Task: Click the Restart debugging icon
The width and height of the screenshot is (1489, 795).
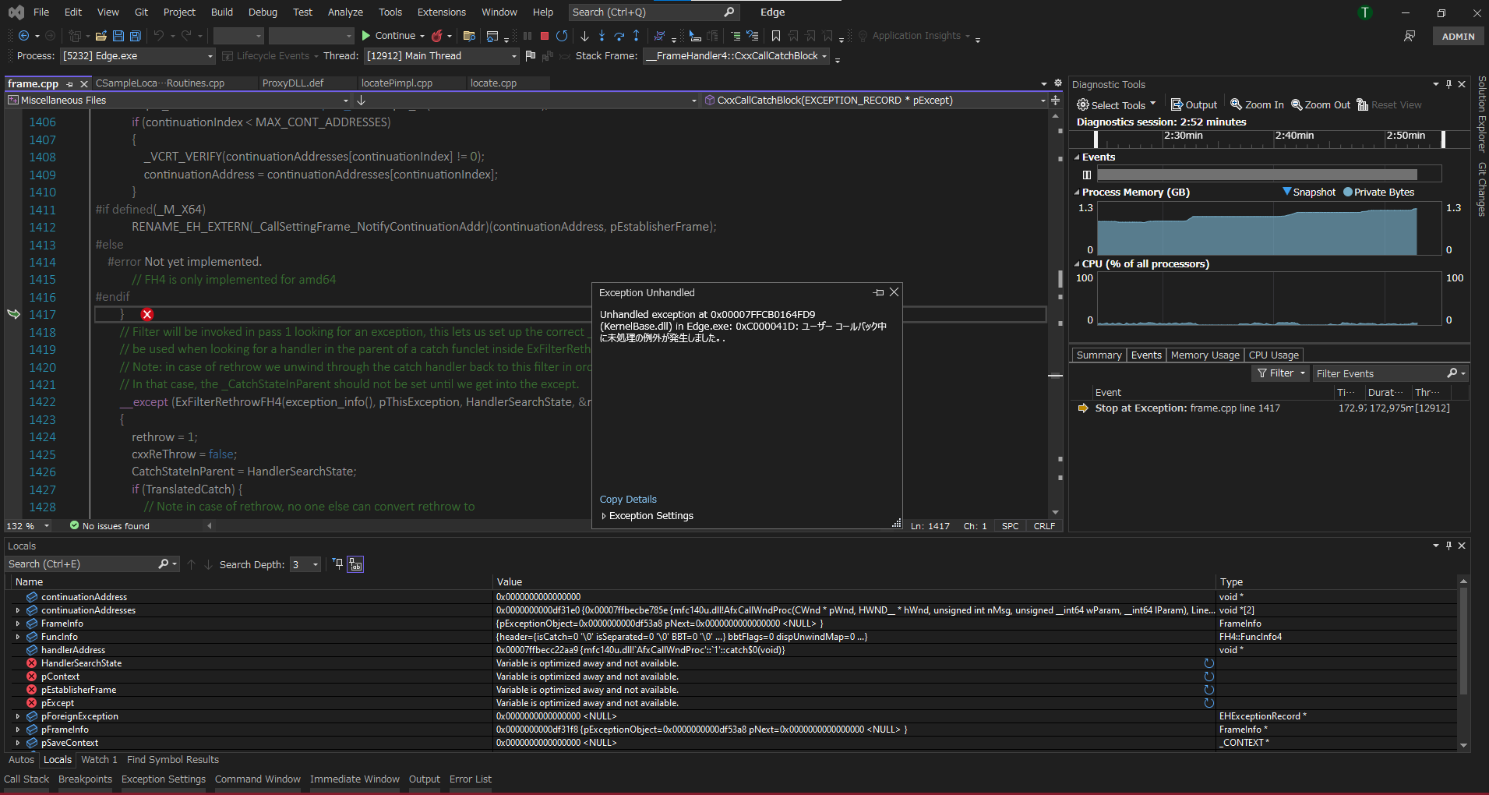Action: coord(562,36)
